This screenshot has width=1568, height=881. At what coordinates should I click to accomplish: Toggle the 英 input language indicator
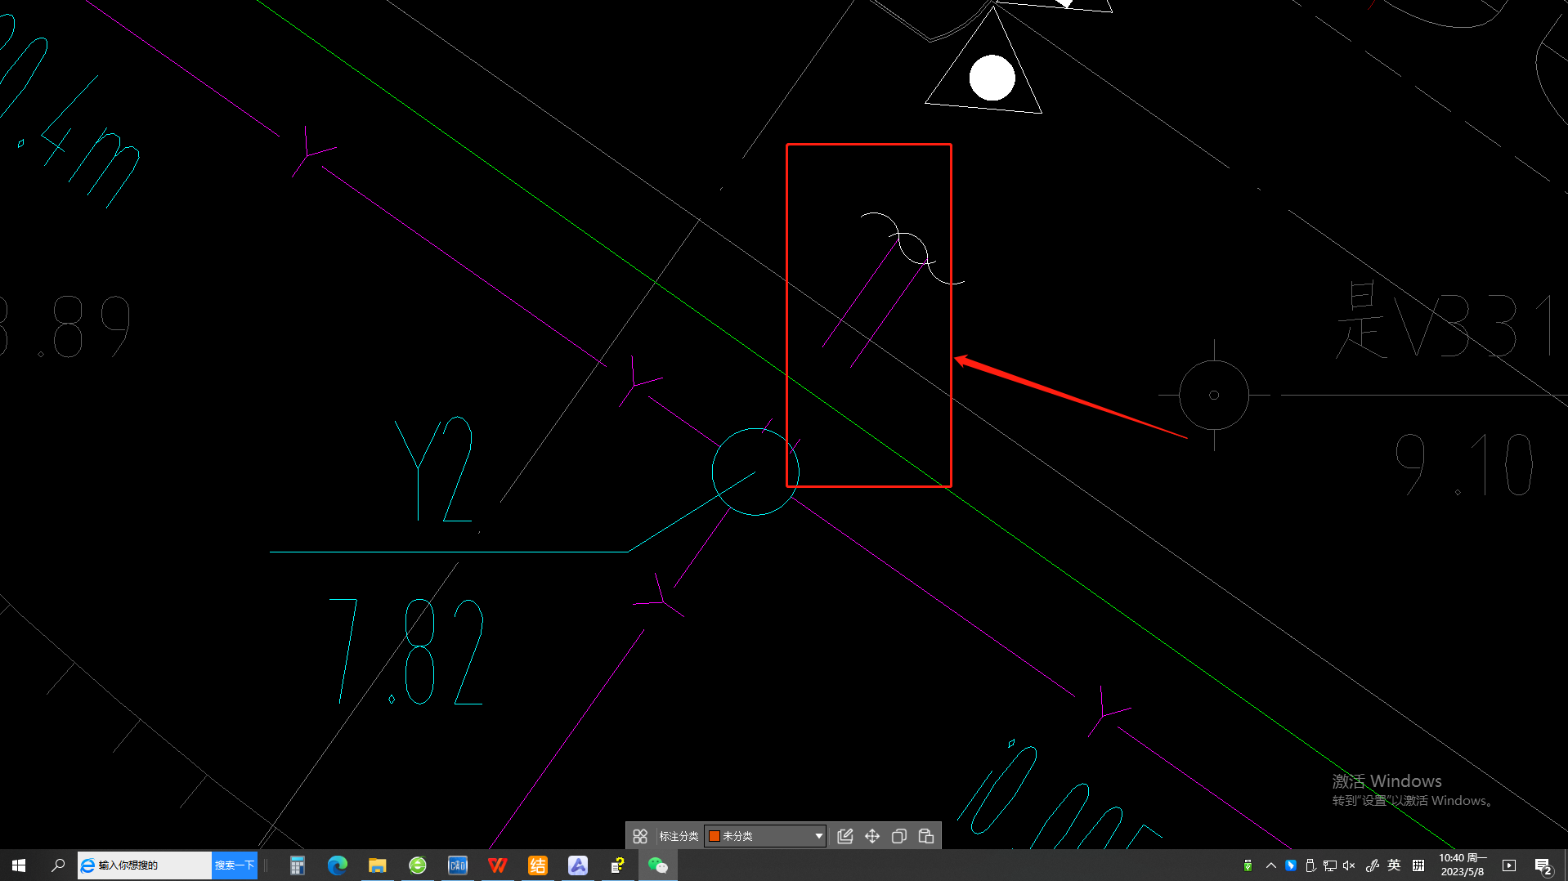coord(1395,865)
